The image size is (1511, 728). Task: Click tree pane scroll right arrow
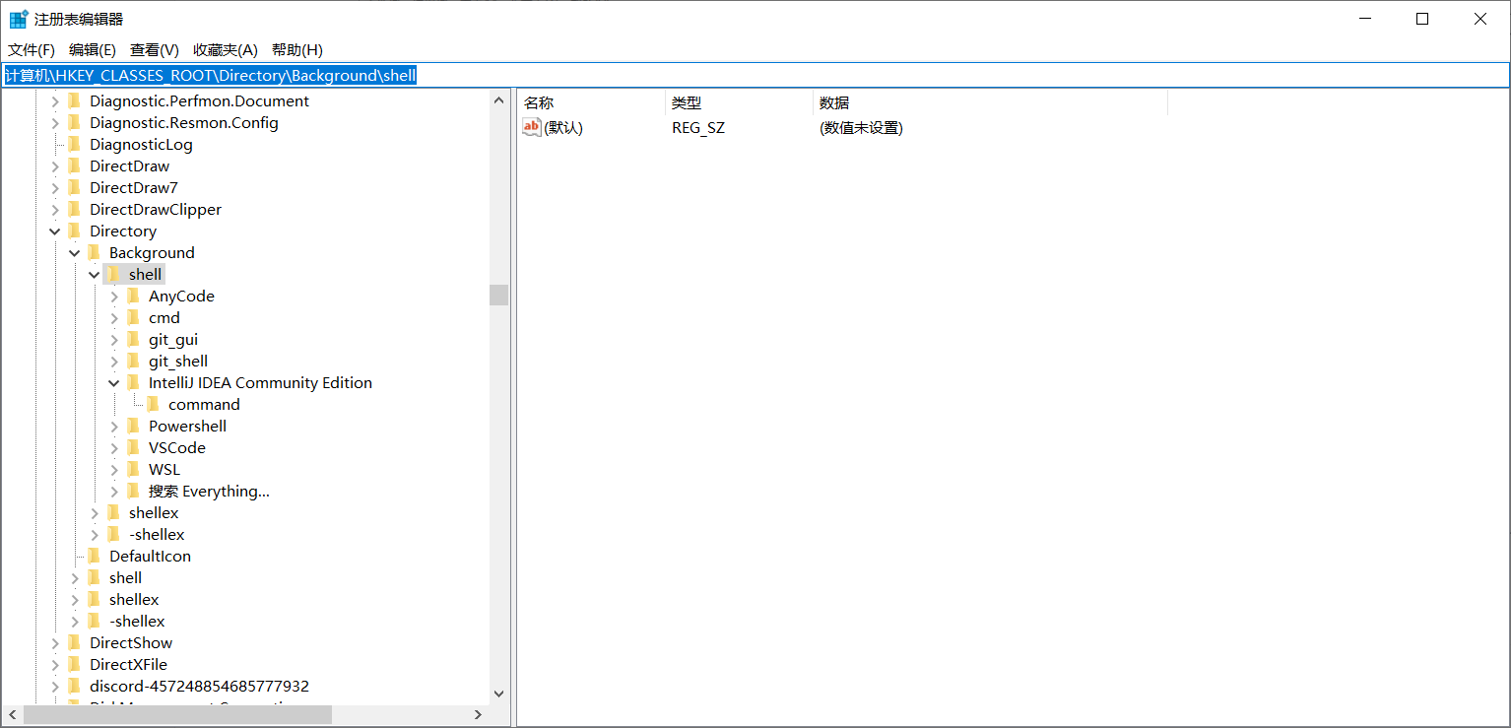(x=479, y=715)
